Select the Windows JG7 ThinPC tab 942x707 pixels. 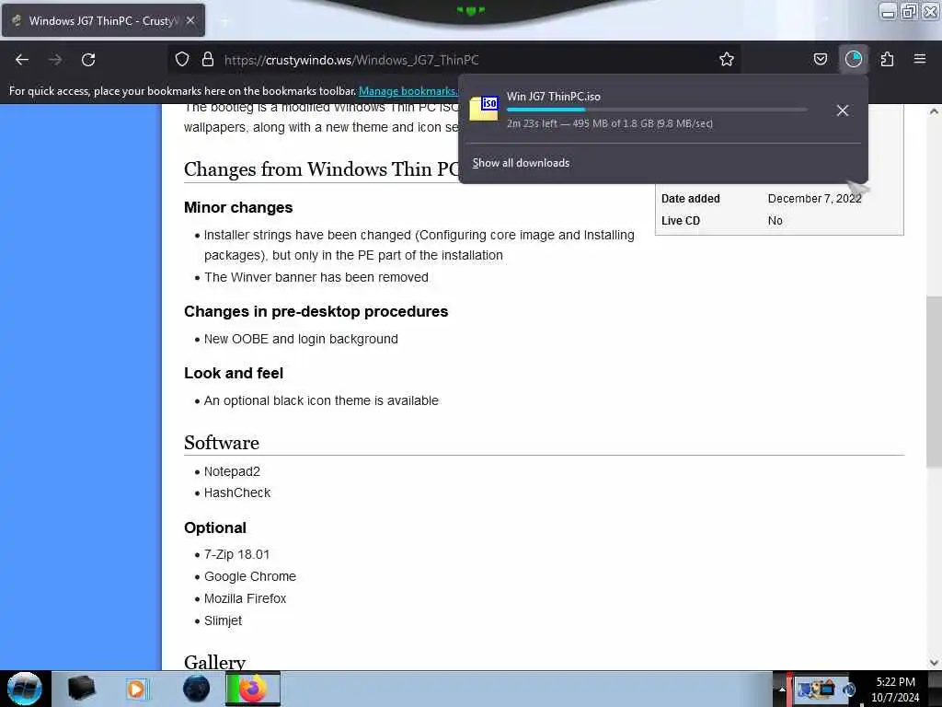click(103, 20)
